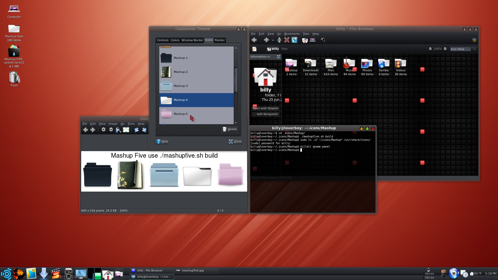Rotate image counterclockwise in viewer
Viewport: 498px width, 280px height.
[137, 130]
